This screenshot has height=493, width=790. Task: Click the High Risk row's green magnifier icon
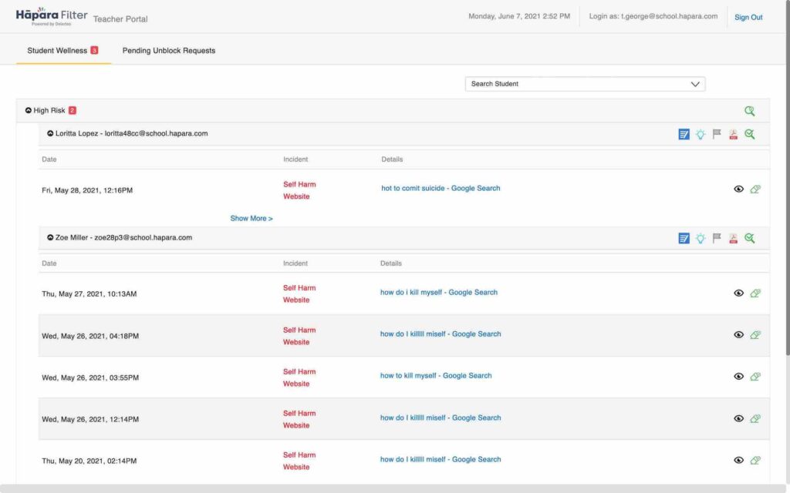point(749,111)
